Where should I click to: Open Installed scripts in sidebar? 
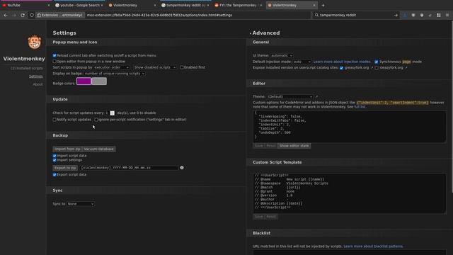(27, 68)
